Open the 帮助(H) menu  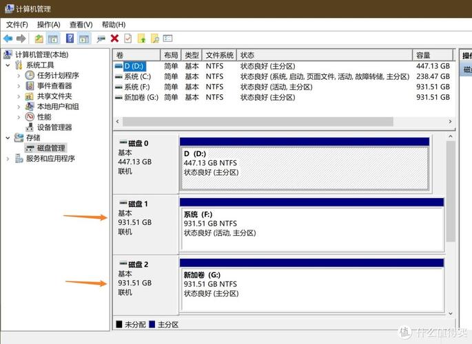[x=114, y=25]
